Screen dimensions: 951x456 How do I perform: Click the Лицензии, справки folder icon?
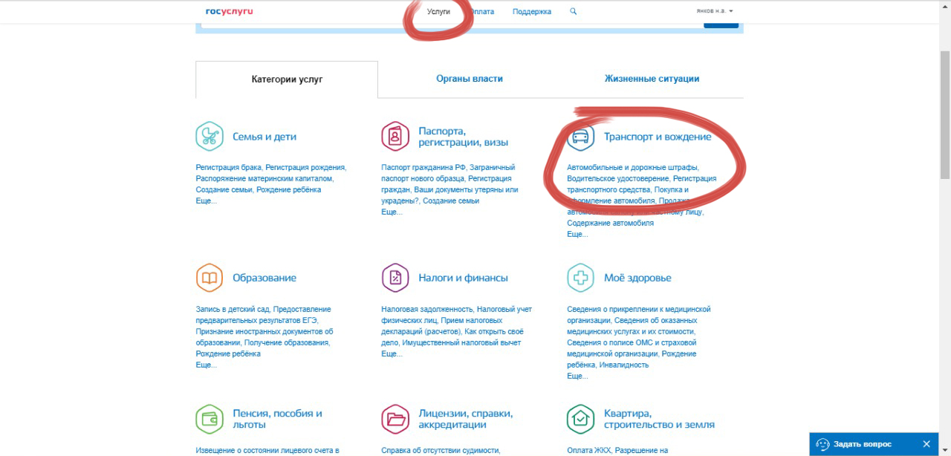click(395, 419)
